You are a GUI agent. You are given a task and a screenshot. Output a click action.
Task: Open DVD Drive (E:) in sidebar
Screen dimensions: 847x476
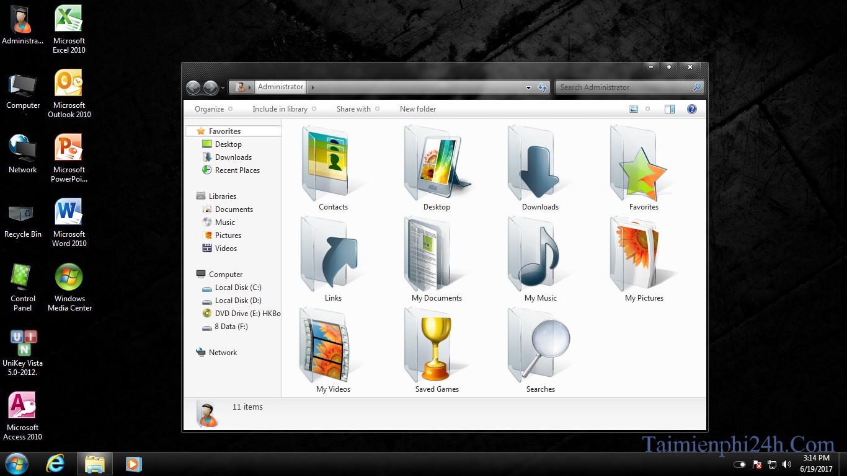point(241,314)
